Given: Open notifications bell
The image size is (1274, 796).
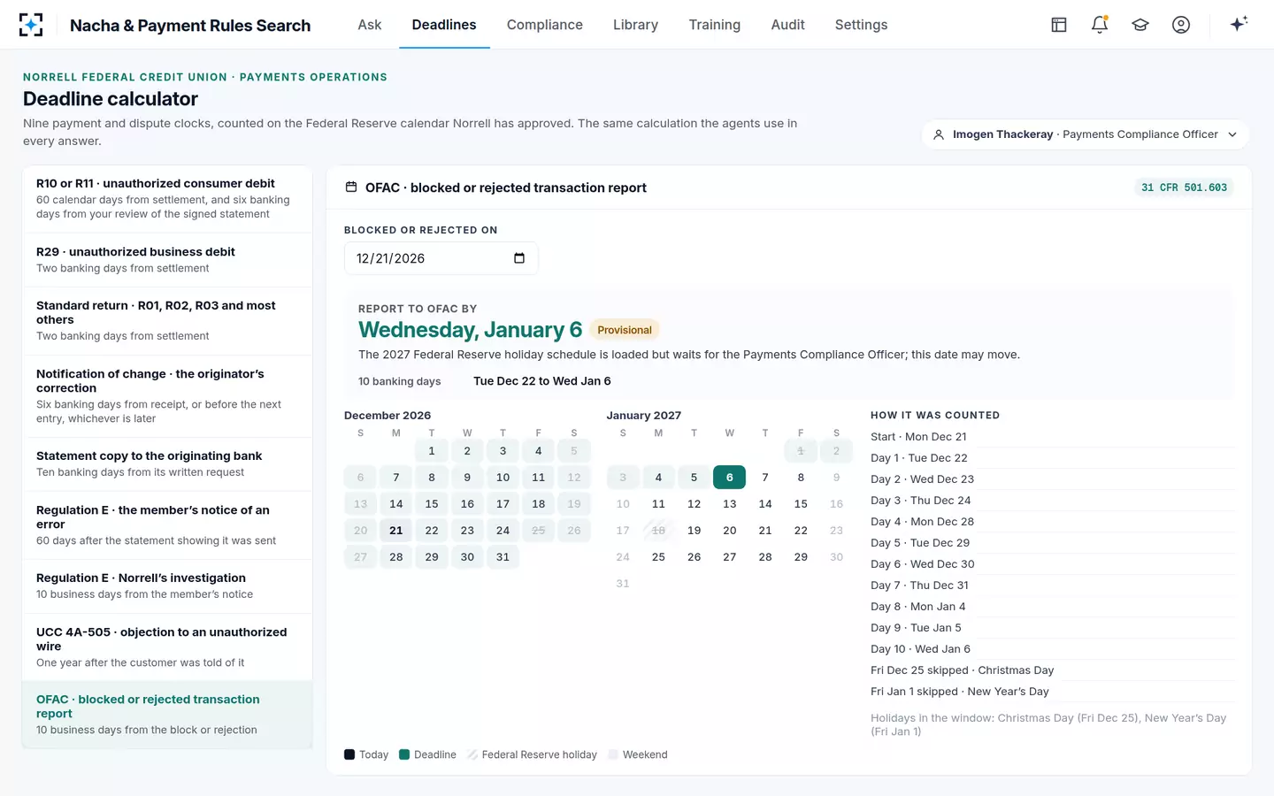Looking at the screenshot, I should click(x=1100, y=25).
